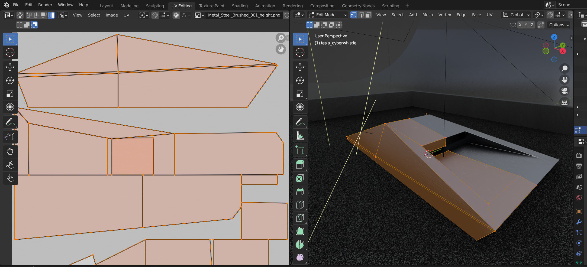This screenshot has height=267, width=587.
Task: Enable UV vertex select mode
Action: point(29,15)
